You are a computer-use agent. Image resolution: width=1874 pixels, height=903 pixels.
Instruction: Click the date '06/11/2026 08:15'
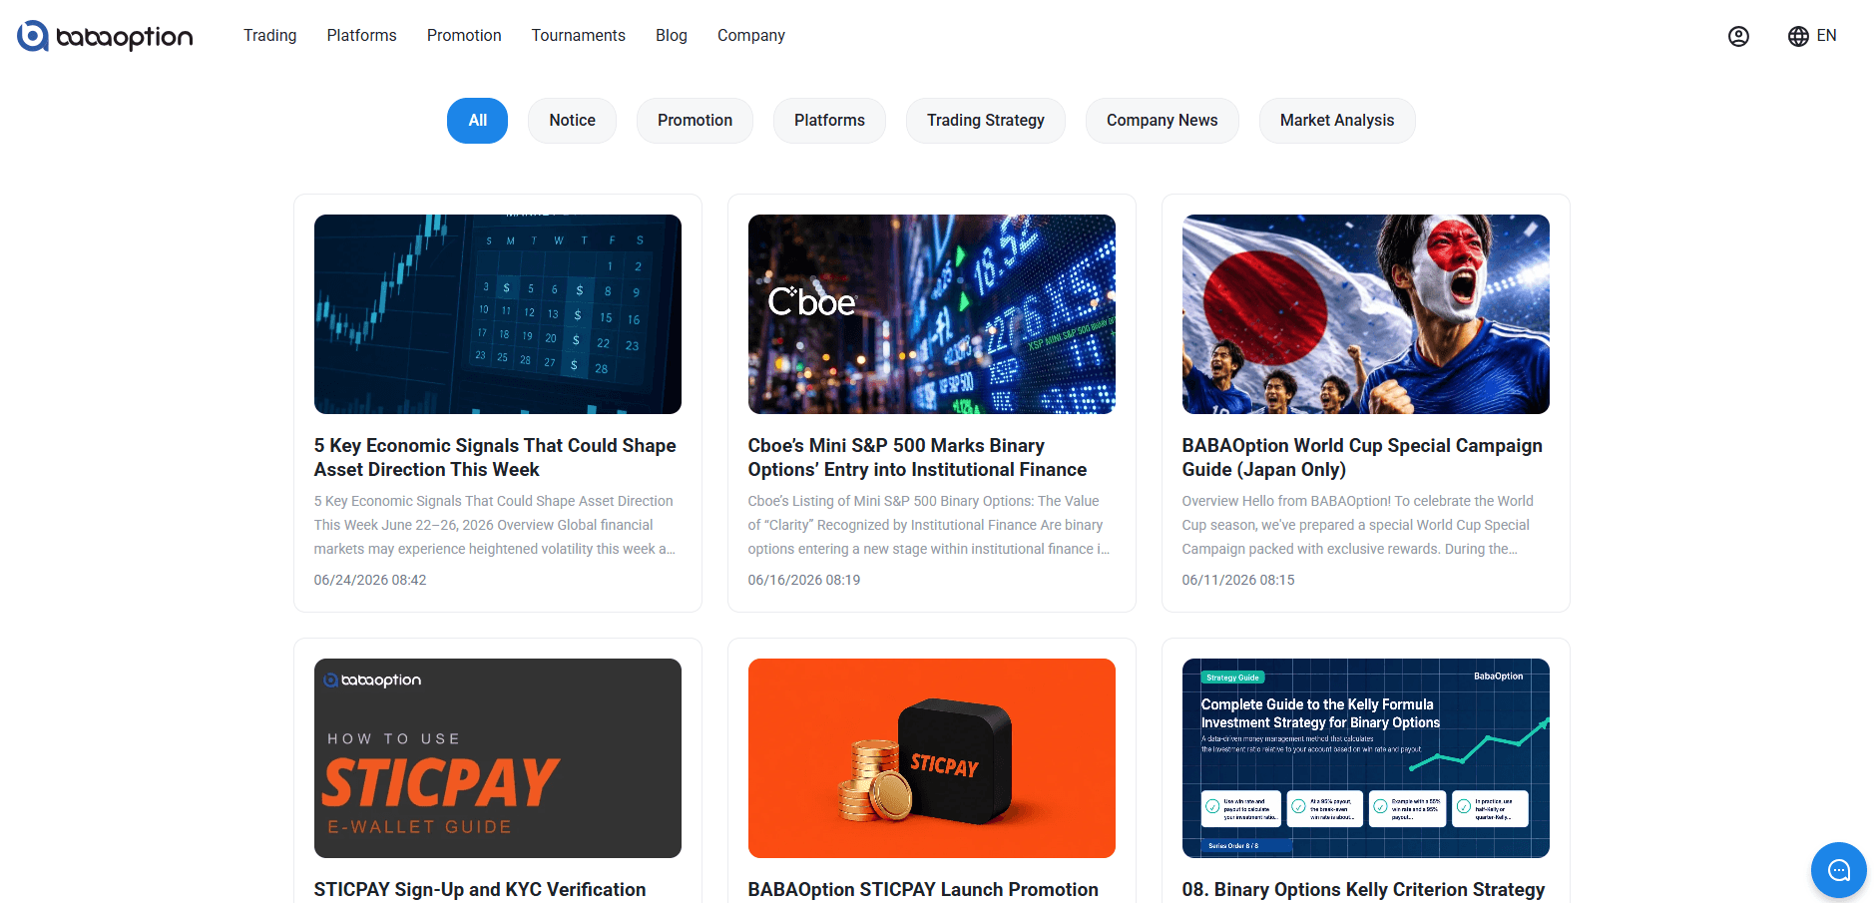click(x=1238, y=580)
